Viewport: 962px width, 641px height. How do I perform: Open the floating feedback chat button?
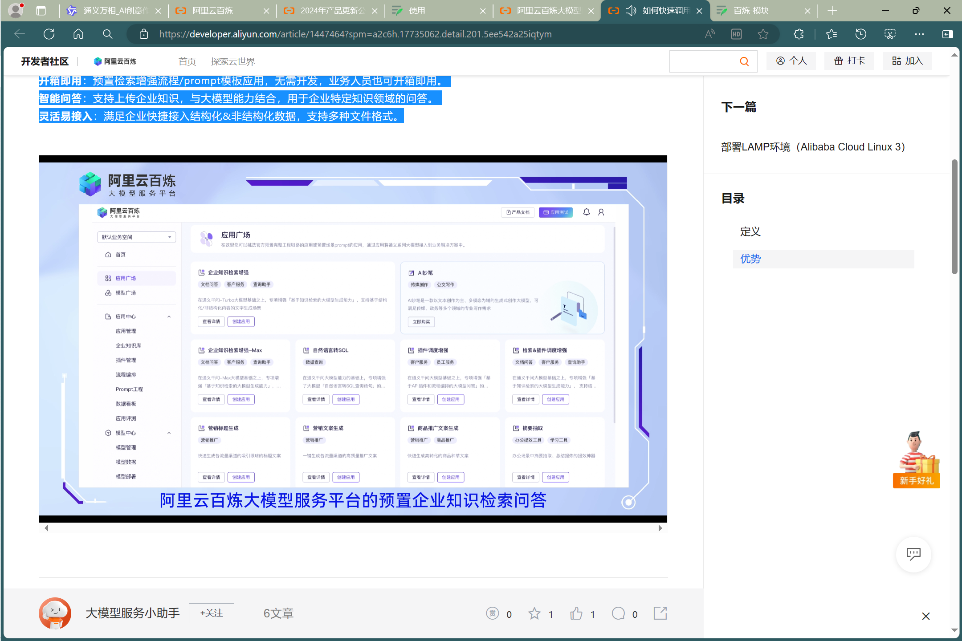(x=913, y=554)
